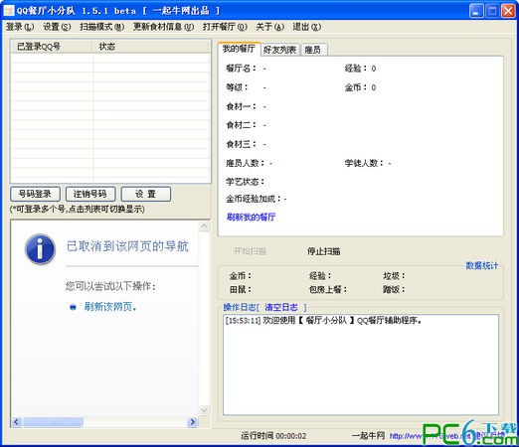Click the right arrow of horizontal scrollbar
This screenshot has height=447, width=519.
(193, 422)
